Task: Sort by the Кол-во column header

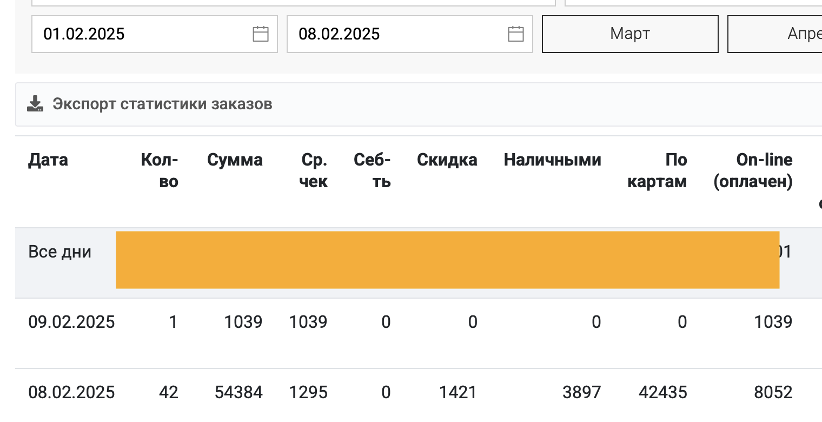Action: pyautogui.click(x=160, y=170)
